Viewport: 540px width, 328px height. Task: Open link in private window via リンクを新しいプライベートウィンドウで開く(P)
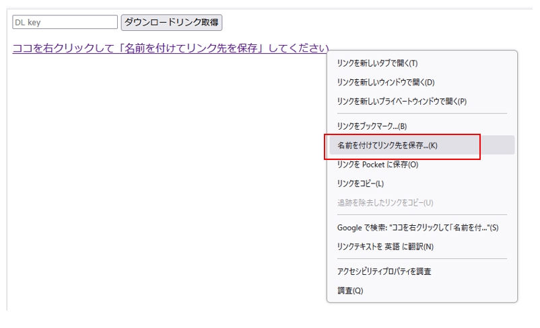[401, 101]
